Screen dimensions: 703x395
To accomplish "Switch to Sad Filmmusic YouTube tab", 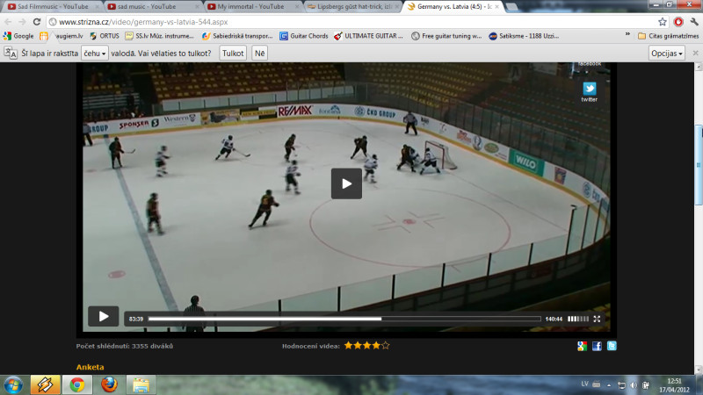I will tap(52, 7).
